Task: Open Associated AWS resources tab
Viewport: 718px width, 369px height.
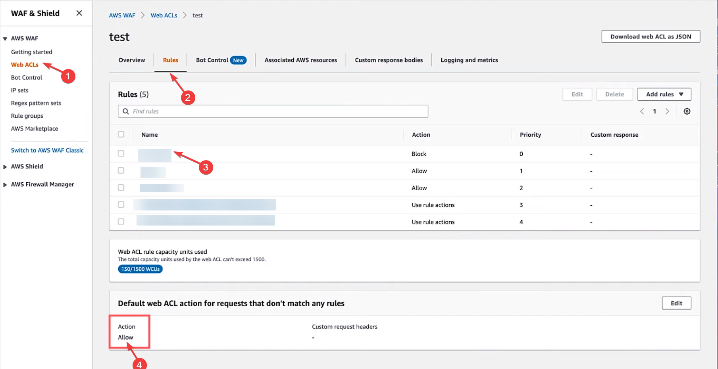Action: 301,60
